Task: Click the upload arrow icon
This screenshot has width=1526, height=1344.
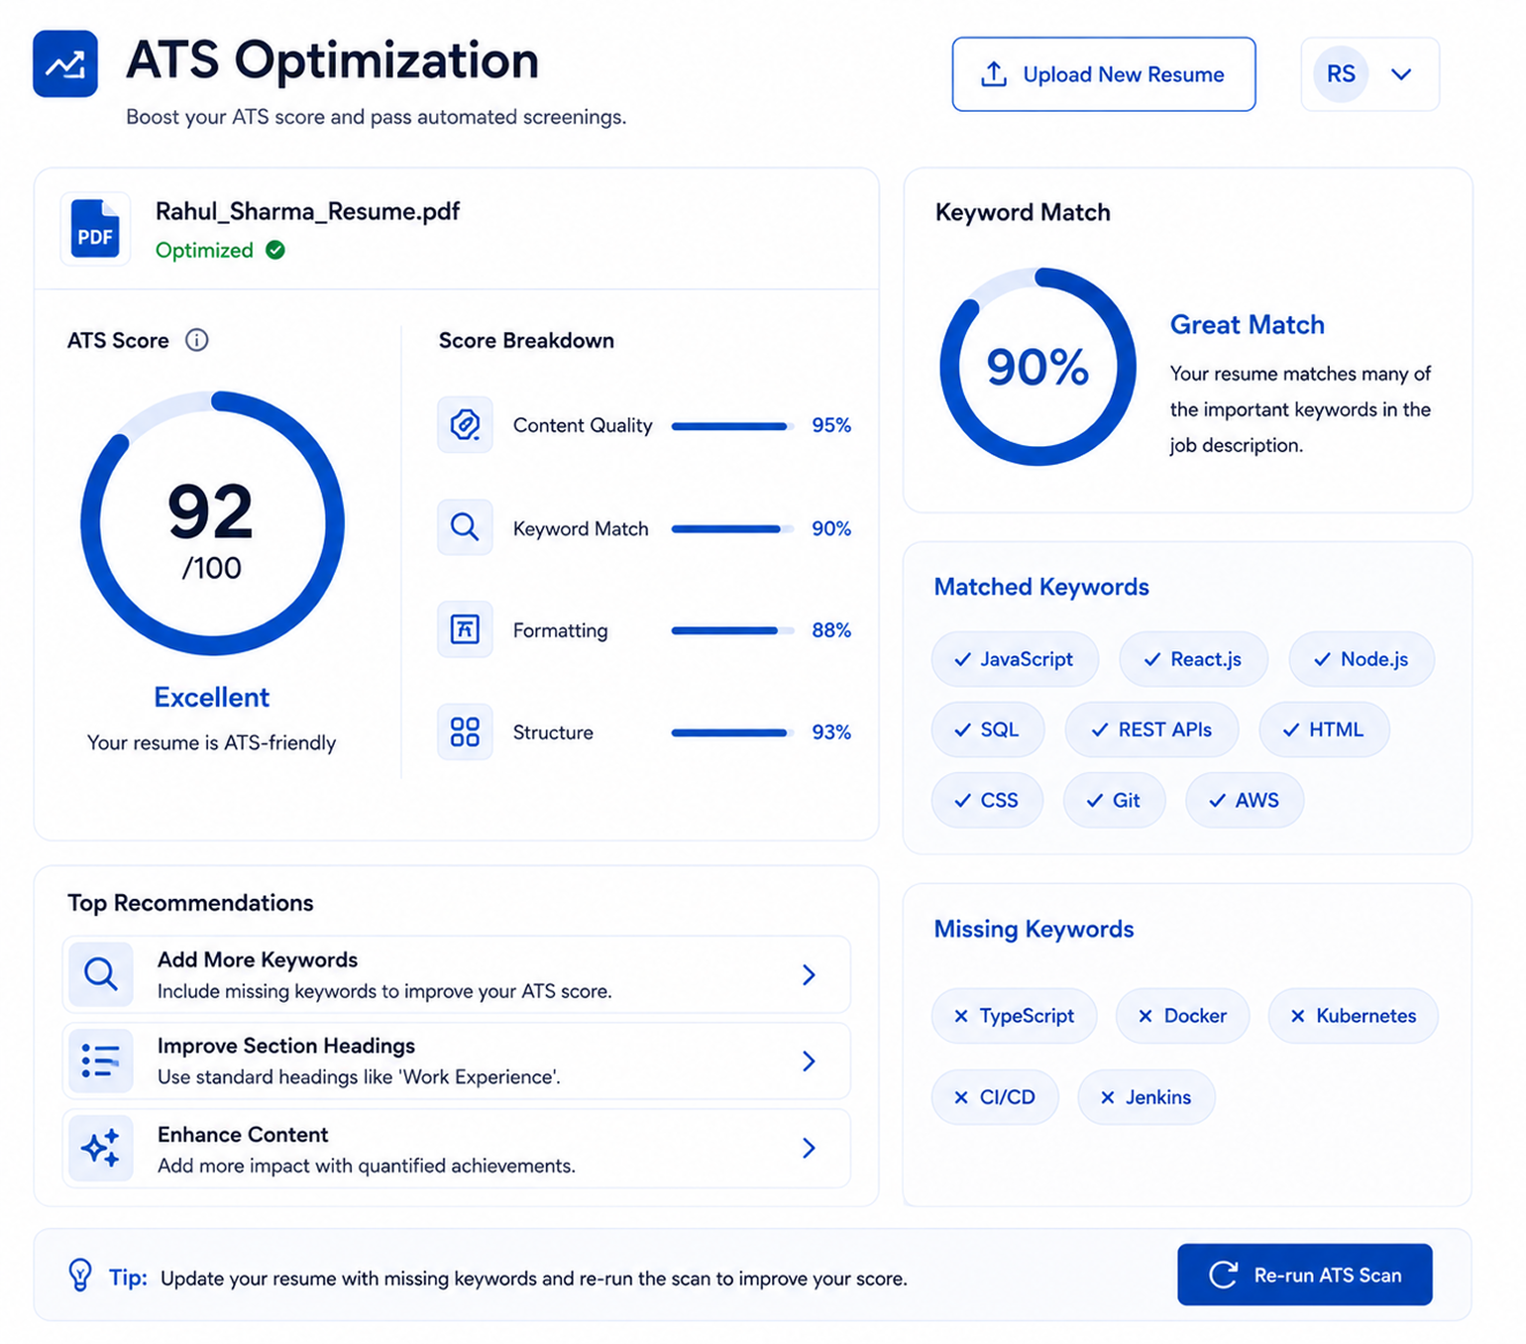Action: [994, 74]
